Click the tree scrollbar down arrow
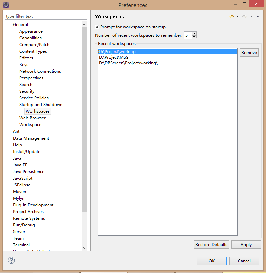Image resolution: width=266 pixels, height=273 pixels. click(x=84, y=248)
